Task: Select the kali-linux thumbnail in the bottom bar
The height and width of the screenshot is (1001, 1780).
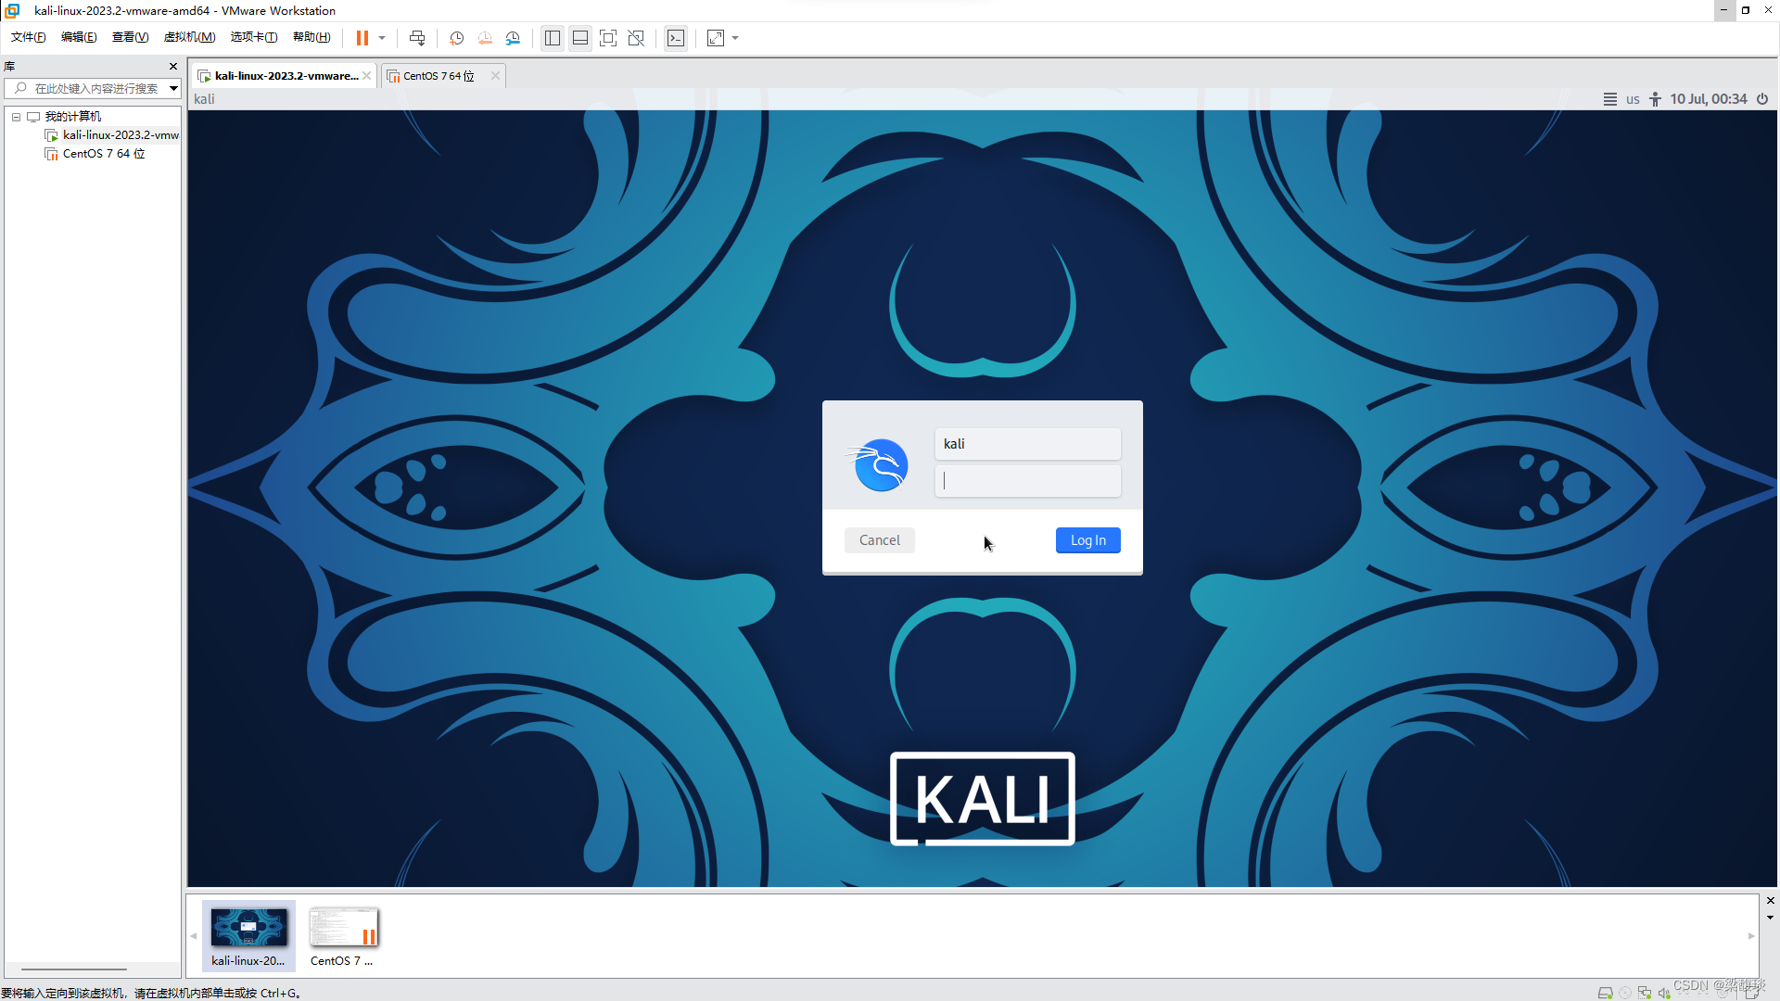Action: point(248,936)
